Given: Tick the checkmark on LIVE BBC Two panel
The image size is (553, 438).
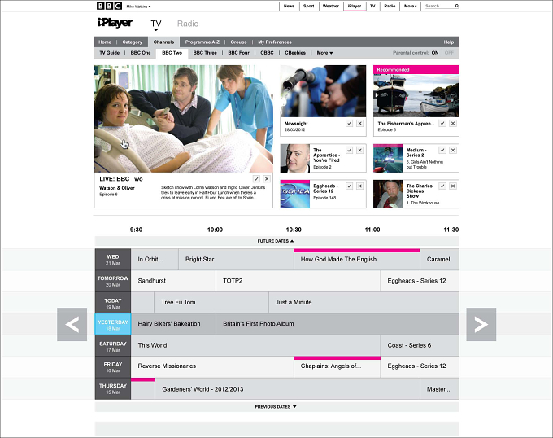Looking at the screenshot, I should click(256, 179).
